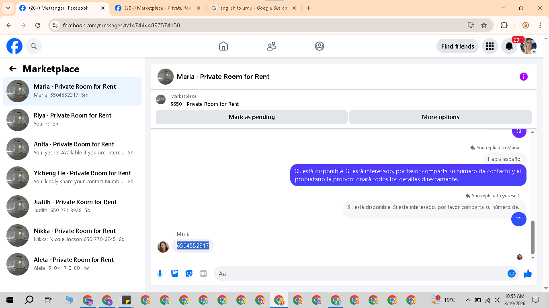Switch to Marketplace Private Room tab
The height and width of the screenshot is (308, 549).
[x=158, y=8]
